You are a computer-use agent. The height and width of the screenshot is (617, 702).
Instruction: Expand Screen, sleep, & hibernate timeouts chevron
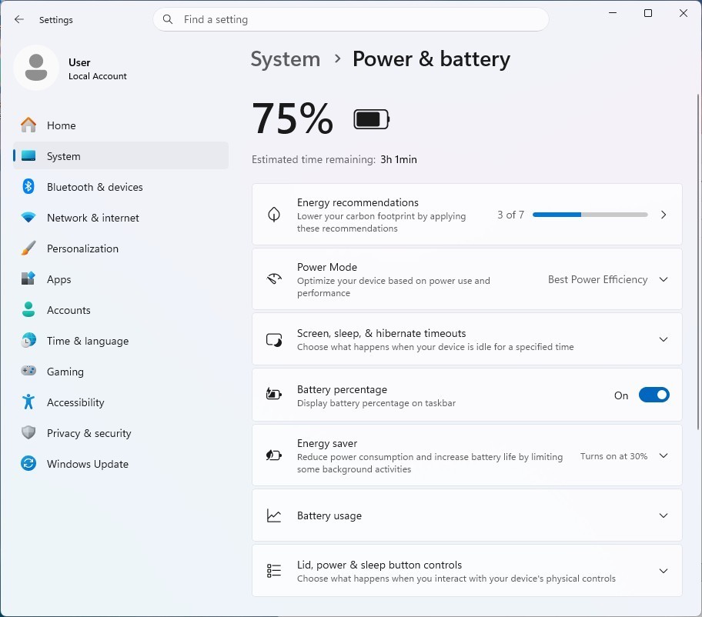[x=664, y=339]
